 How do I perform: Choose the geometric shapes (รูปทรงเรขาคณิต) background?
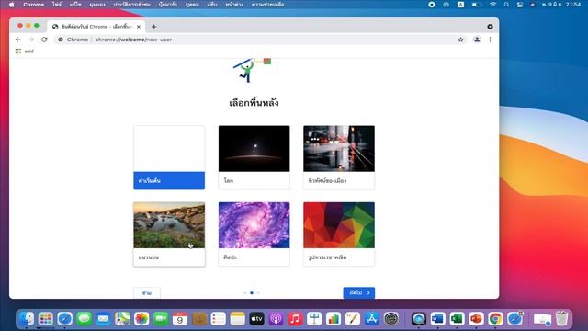339,234
